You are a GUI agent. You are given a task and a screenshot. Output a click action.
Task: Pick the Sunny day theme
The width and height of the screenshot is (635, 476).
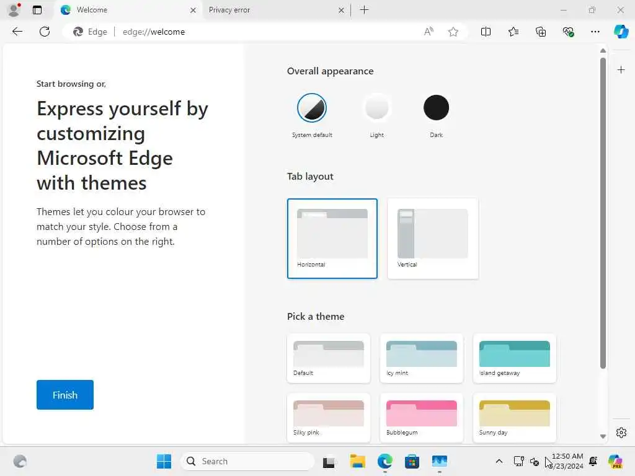tap(514, 418)
